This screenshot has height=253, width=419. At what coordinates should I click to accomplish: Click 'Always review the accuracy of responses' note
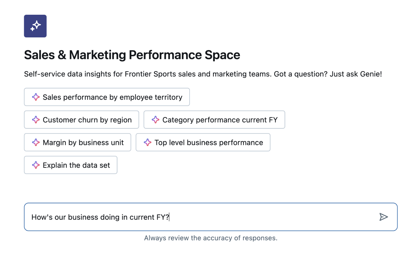(x=211, y=238)
